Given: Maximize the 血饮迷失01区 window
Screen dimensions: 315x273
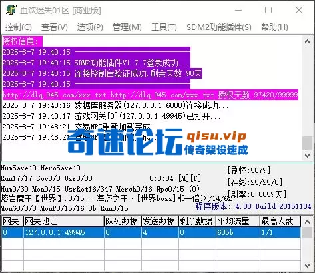Looking at the screenshot, I should pyautogui.click(x=268, y=10).
